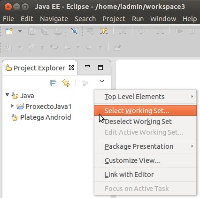Viewport: 200px width, 198px height.
Task: Select the Platega Android working set
Action: (46, 117)
